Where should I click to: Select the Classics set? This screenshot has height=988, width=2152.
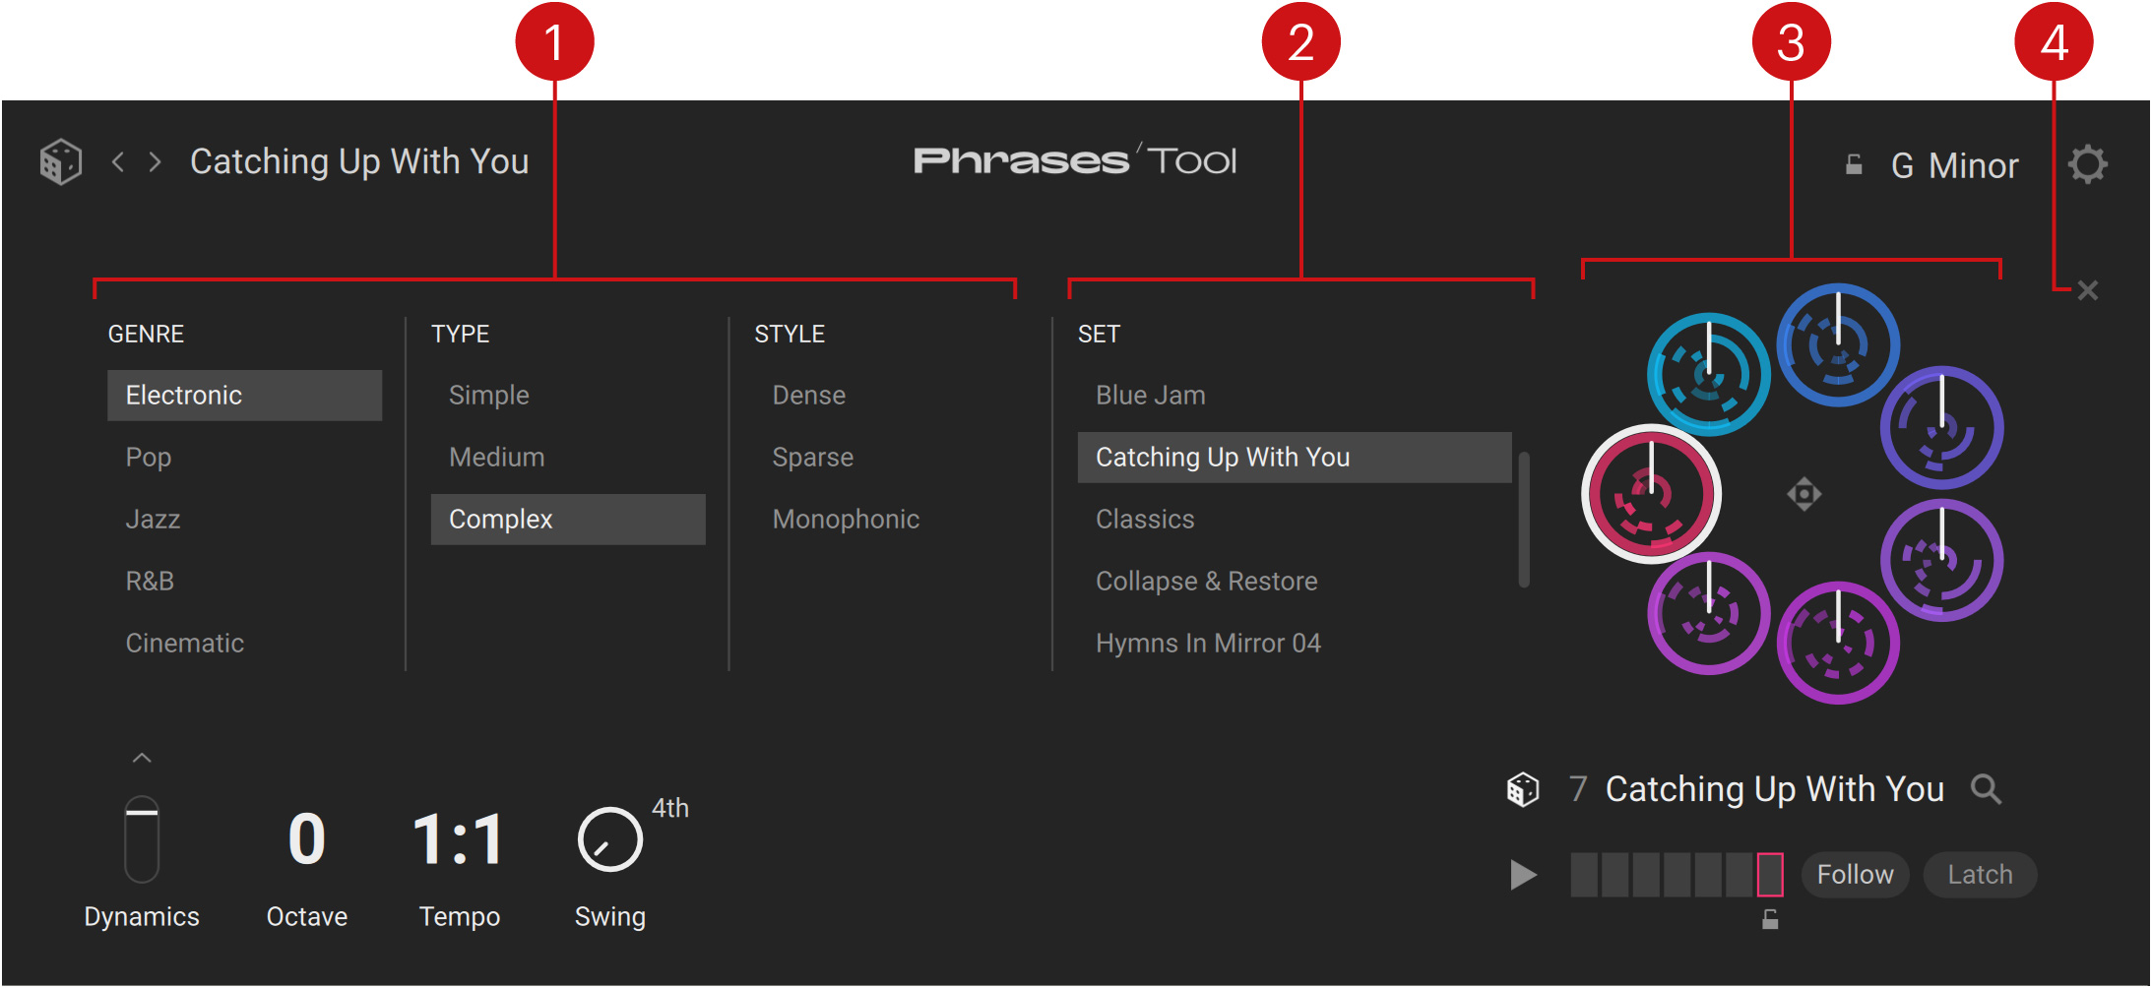pyautogui.click(x=1145, y=520)
